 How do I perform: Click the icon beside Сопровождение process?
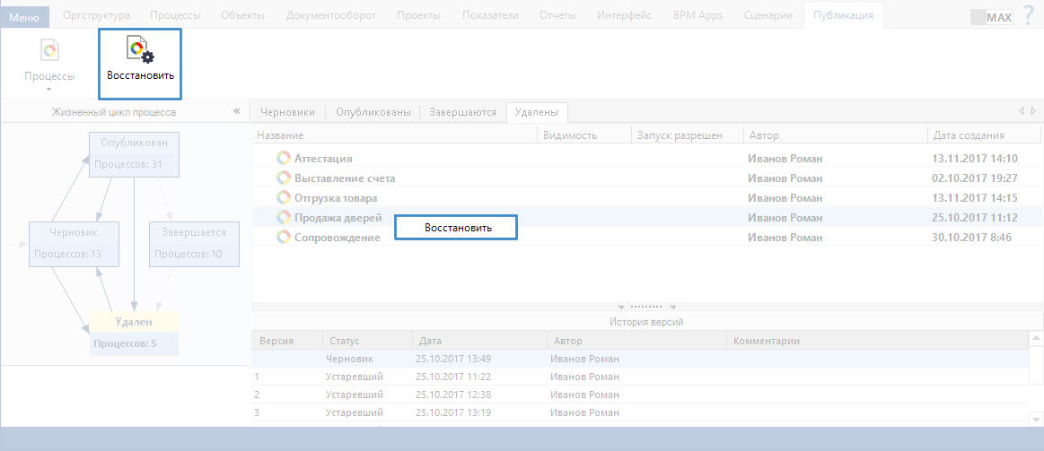(284, 238)
